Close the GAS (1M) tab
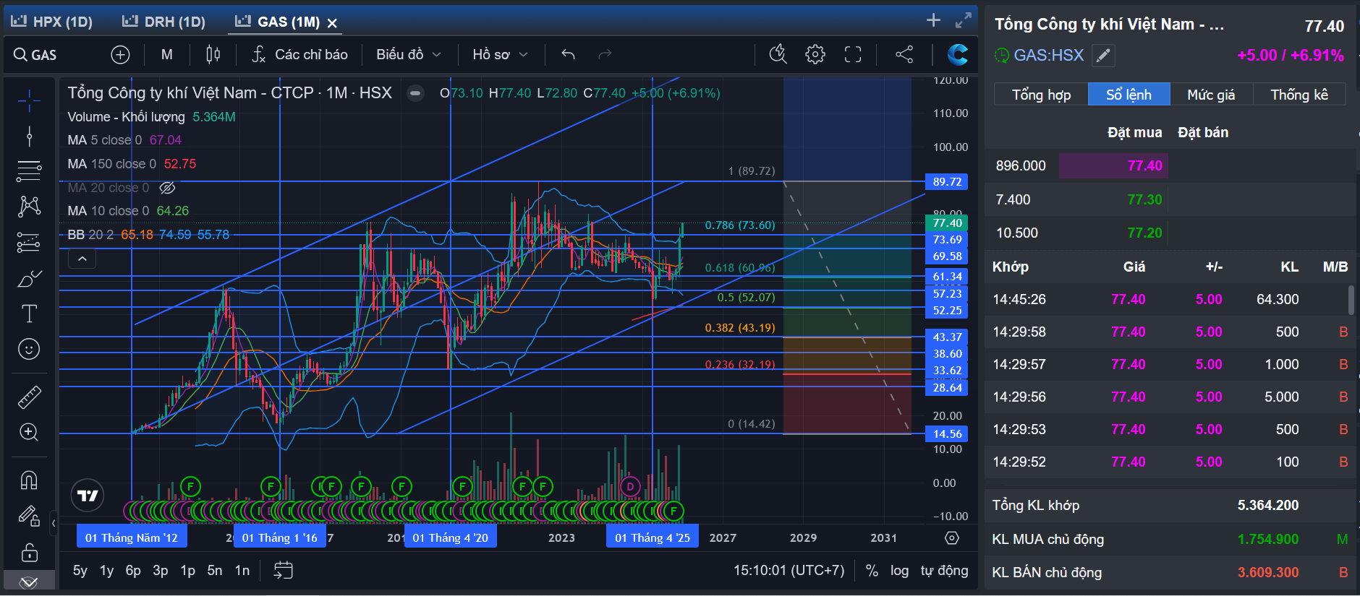The height and width of the screenshot is (596, 1360). (332, 23)
